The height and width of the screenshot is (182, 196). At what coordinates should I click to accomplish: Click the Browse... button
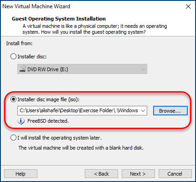tap(170, 111)
